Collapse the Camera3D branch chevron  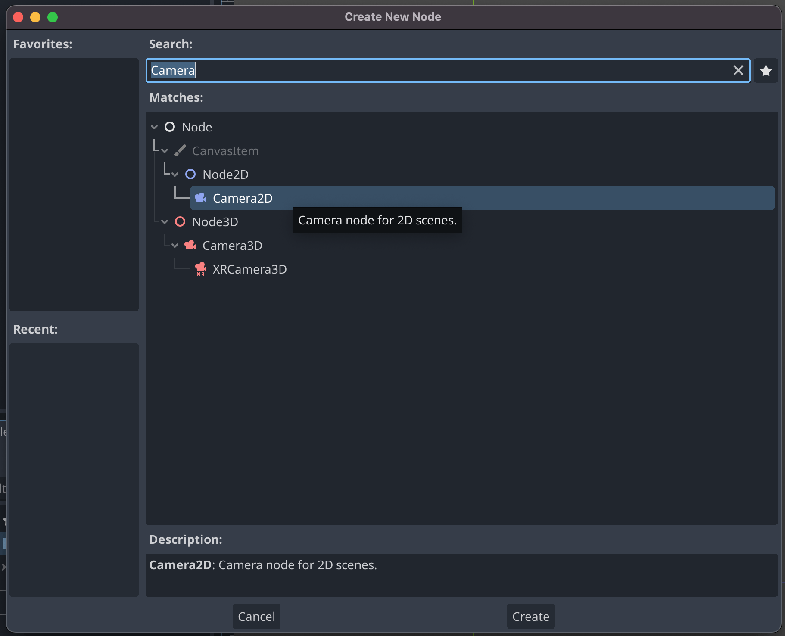(175, 246)
